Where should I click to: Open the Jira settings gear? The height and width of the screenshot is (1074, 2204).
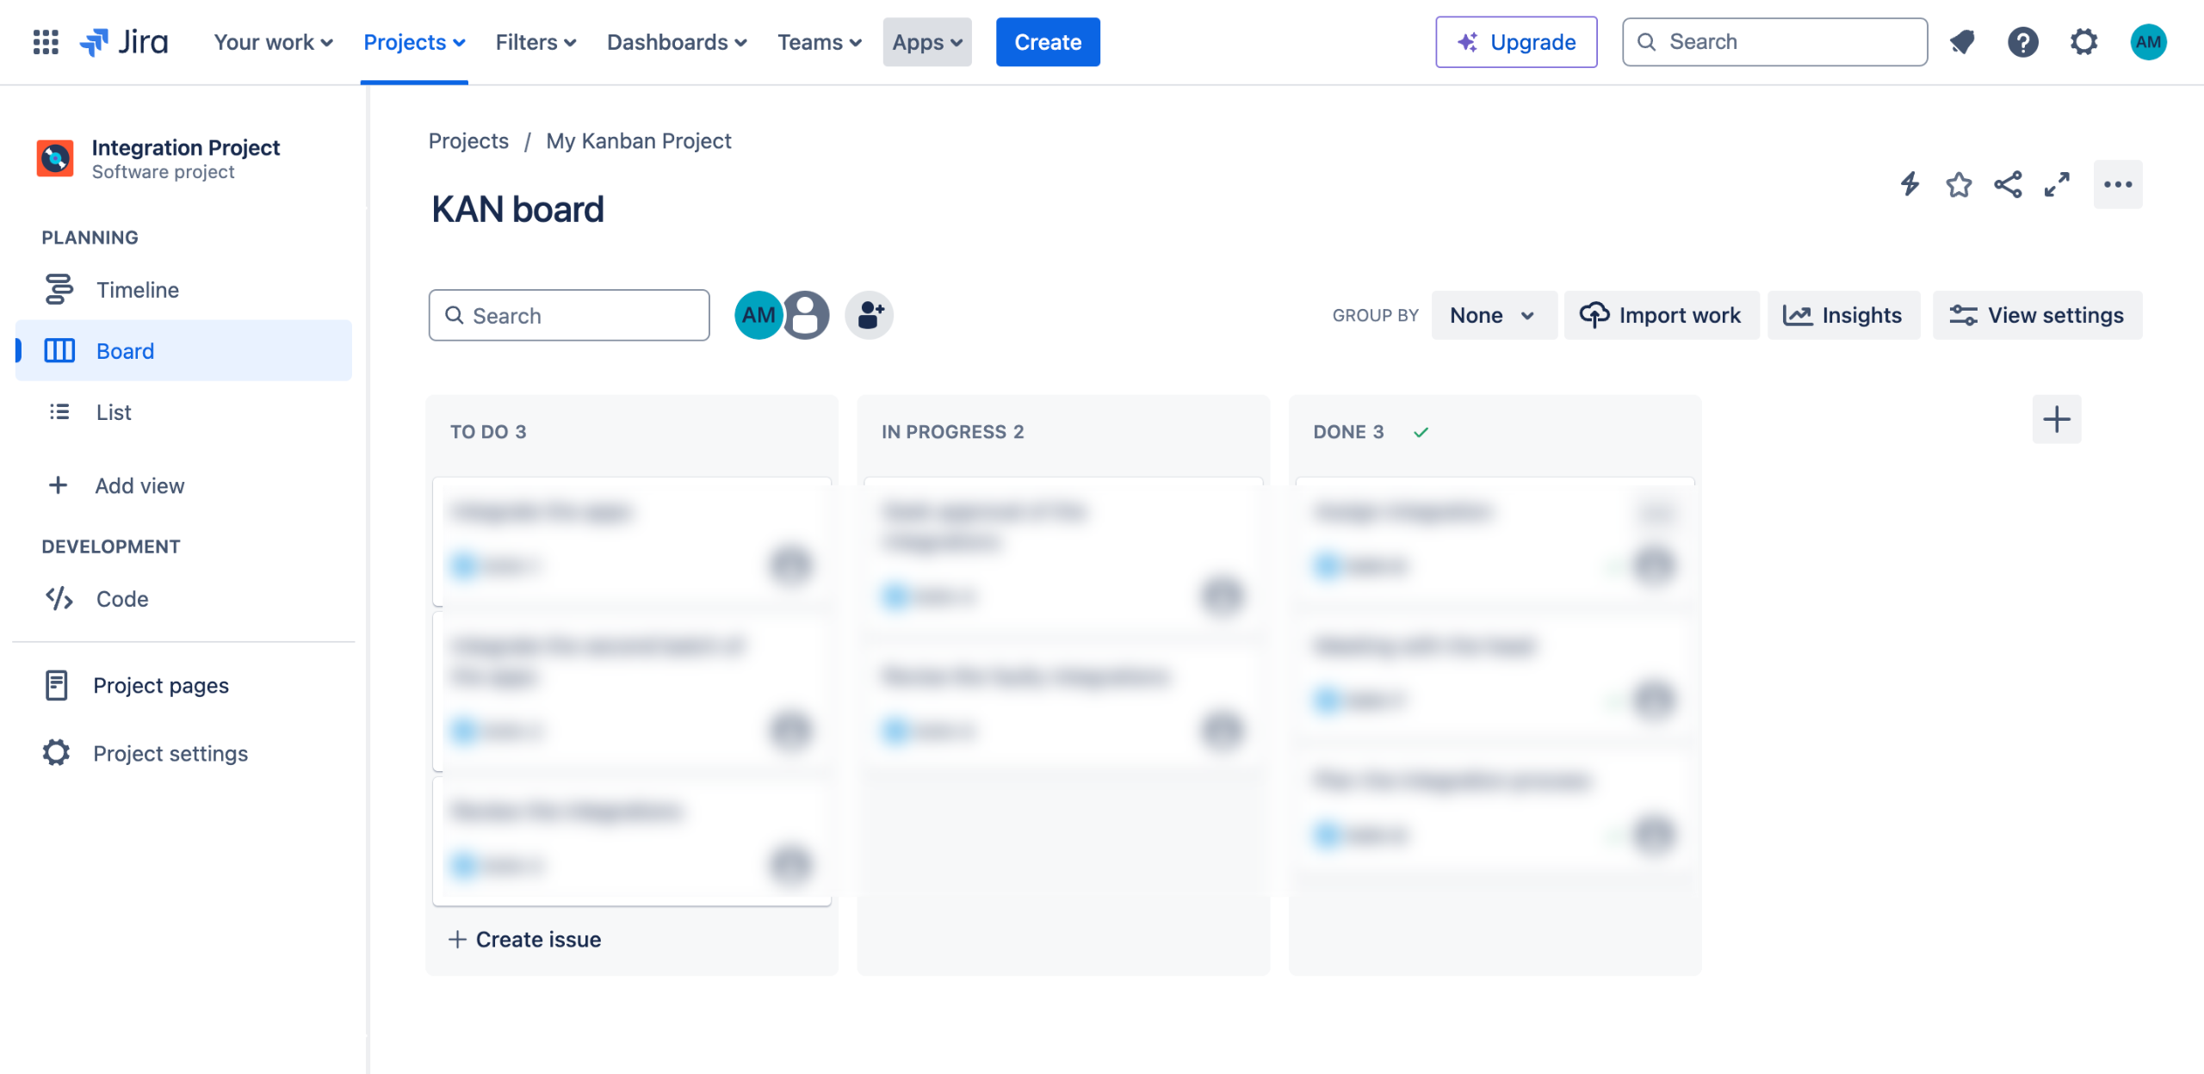tap(2083, 42)
